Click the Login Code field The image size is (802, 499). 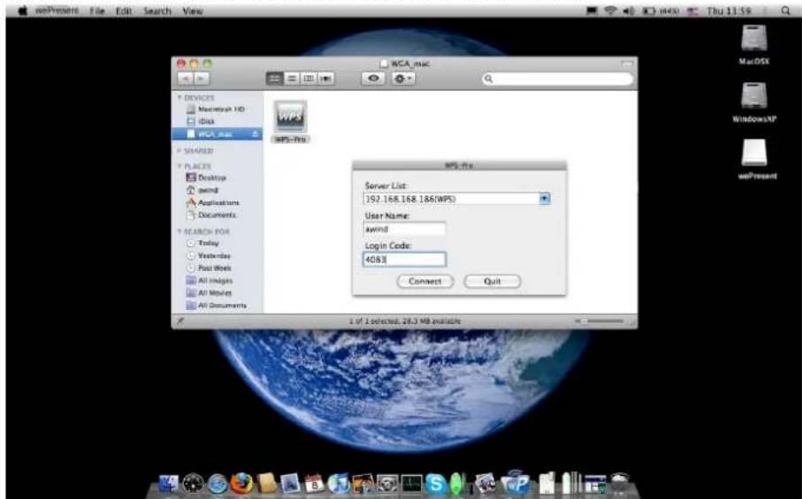[404, 260]
